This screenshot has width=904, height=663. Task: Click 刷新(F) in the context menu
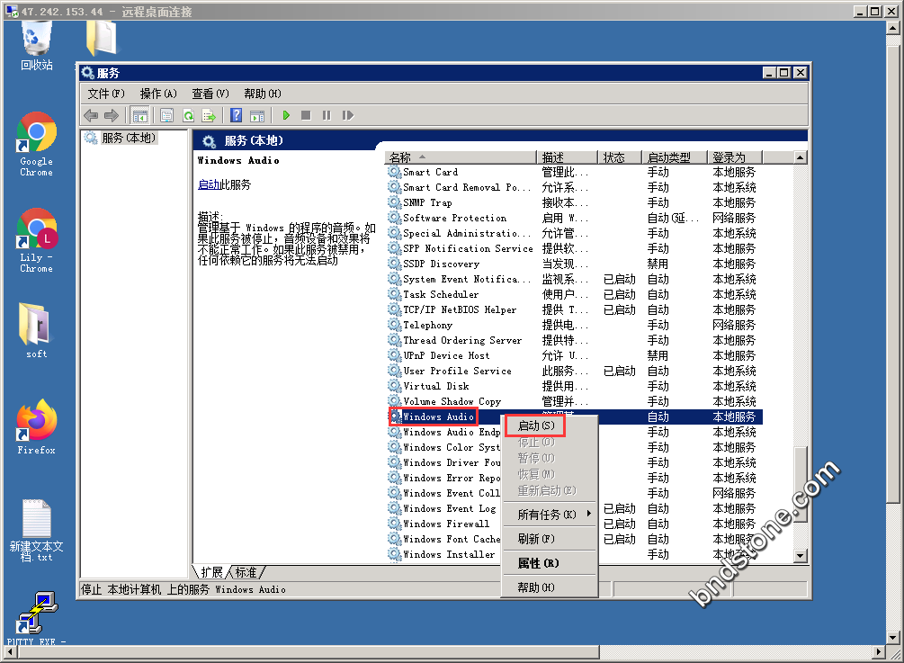pos(535,539)
